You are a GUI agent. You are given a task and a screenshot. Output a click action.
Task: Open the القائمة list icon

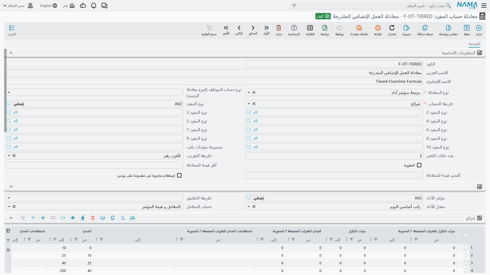[310, 28]
